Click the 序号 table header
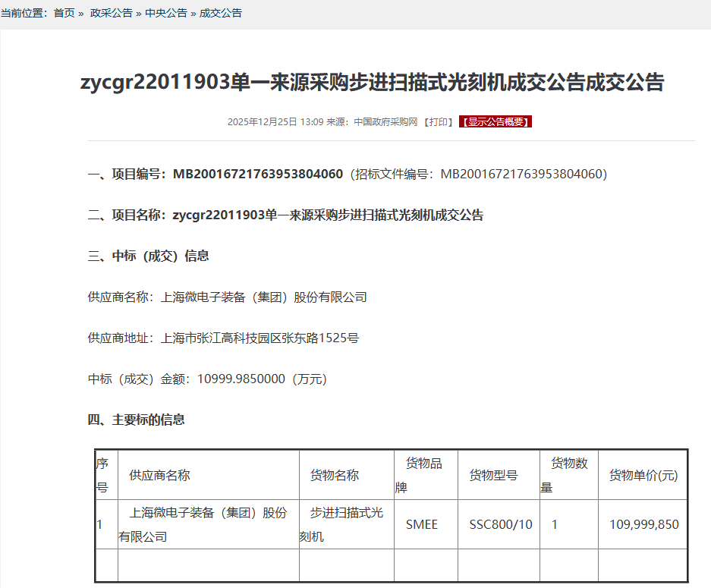The height and width of the screenshot is (588, 711). pyautogui.click(x=102, y=474)
